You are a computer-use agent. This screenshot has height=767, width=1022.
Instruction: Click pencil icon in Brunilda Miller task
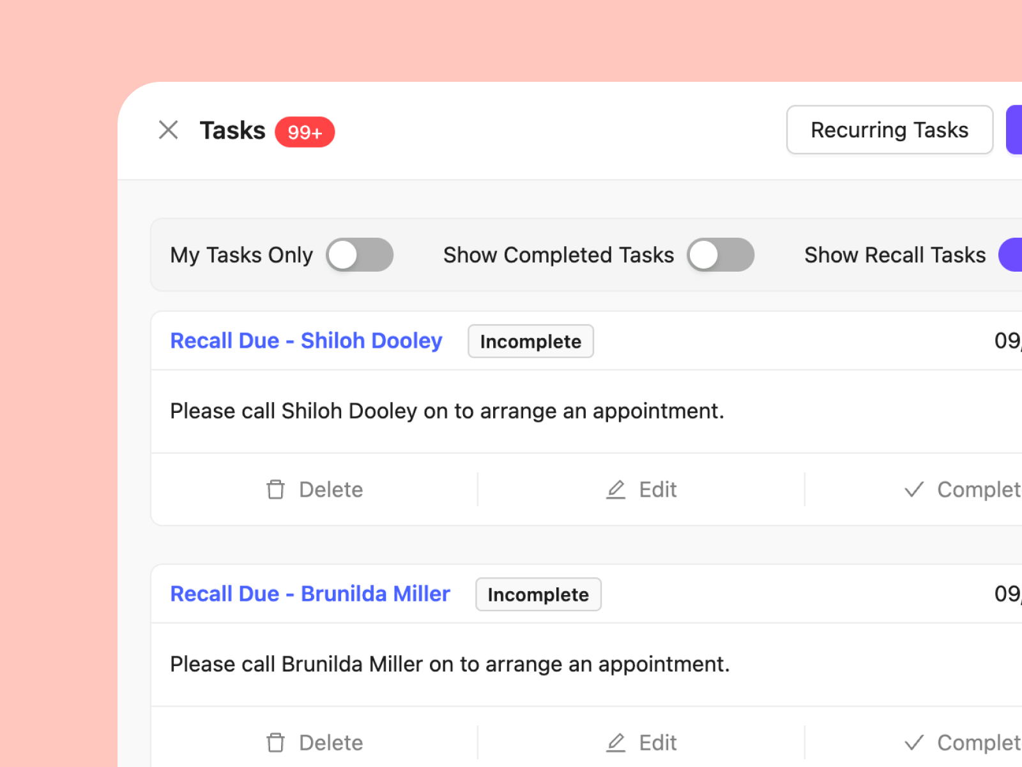(616, 743)
